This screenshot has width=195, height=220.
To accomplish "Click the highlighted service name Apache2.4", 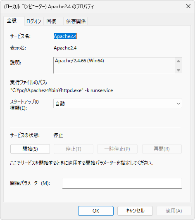I will click(65, 36).
